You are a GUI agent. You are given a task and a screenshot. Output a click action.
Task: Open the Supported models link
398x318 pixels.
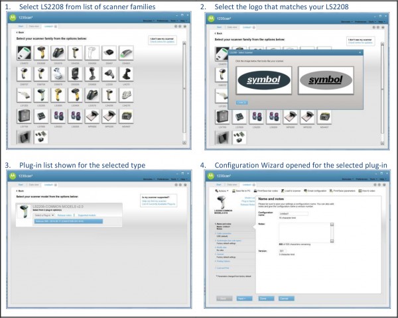[87, 215]
